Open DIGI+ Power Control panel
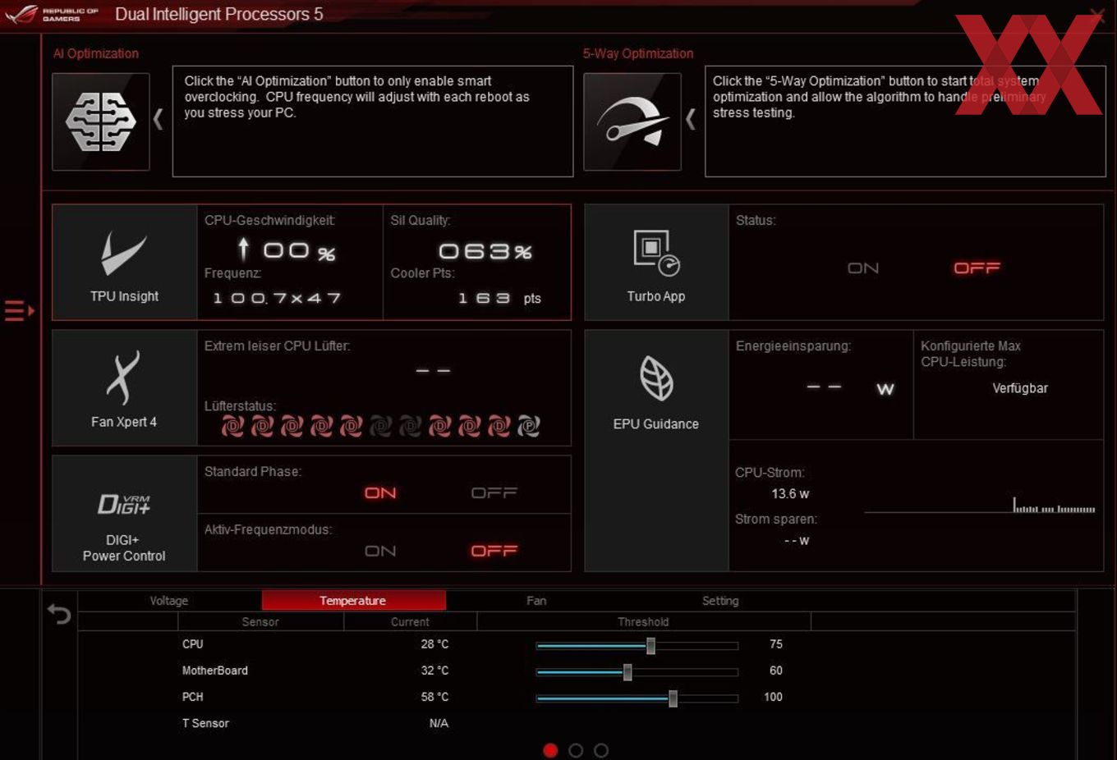 (x=124, y=513)
